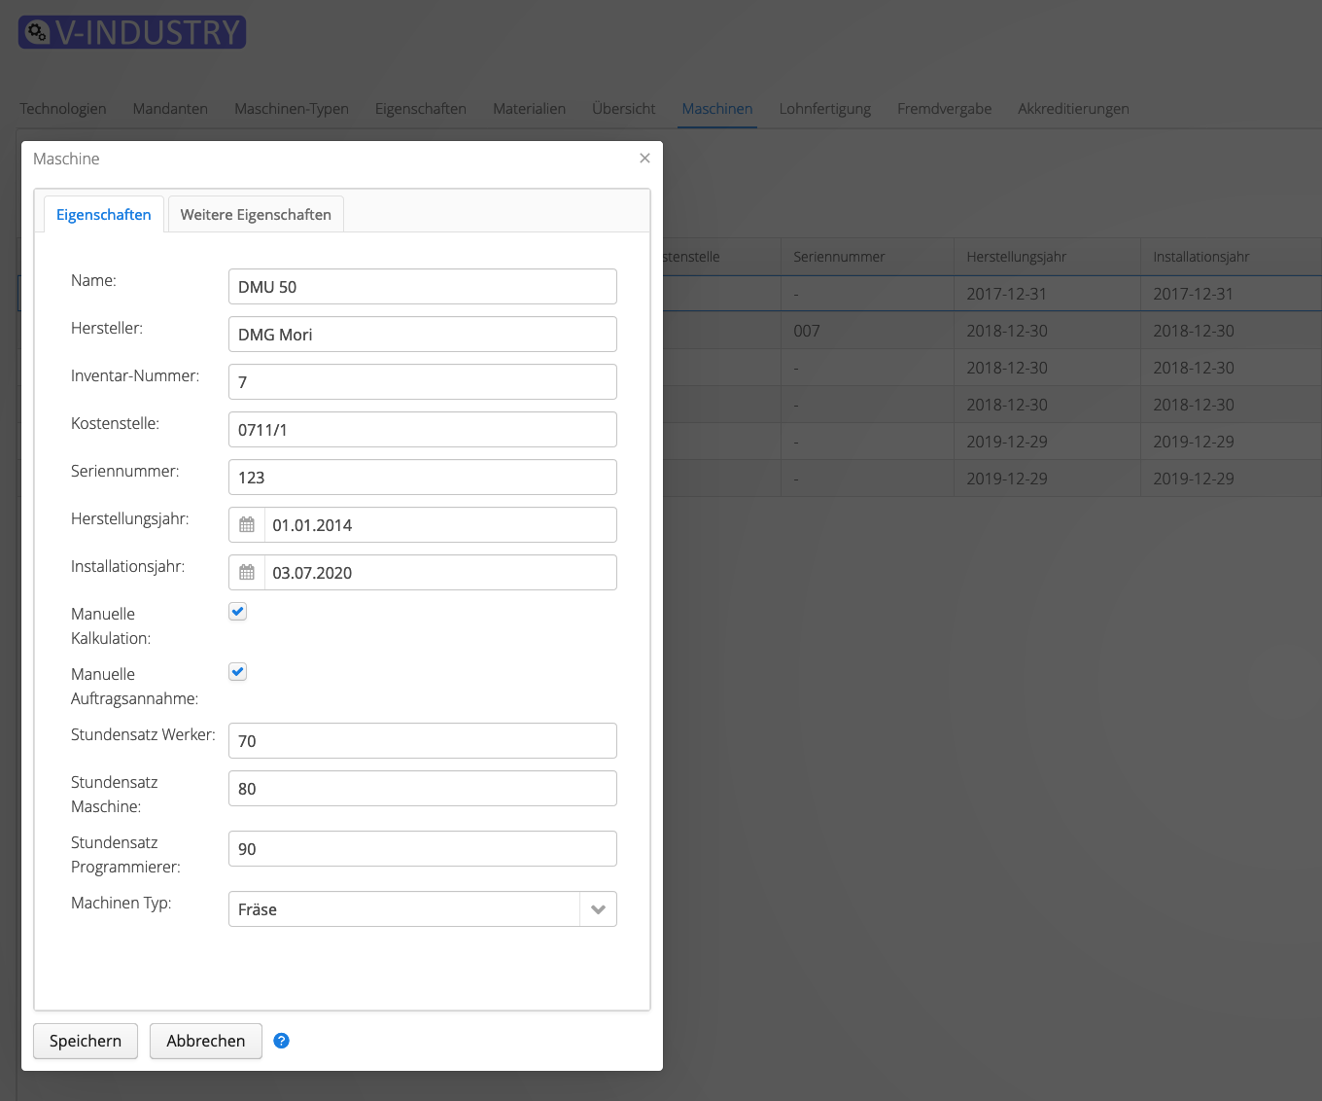Open the Maschinen-Typen menu tab
The height and width of the screenshot is (1101, 1322).
click(x=292, y=109)
